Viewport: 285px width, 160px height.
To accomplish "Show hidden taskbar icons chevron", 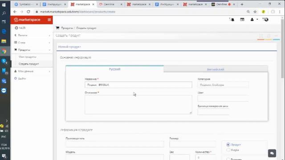I will 7,120.
